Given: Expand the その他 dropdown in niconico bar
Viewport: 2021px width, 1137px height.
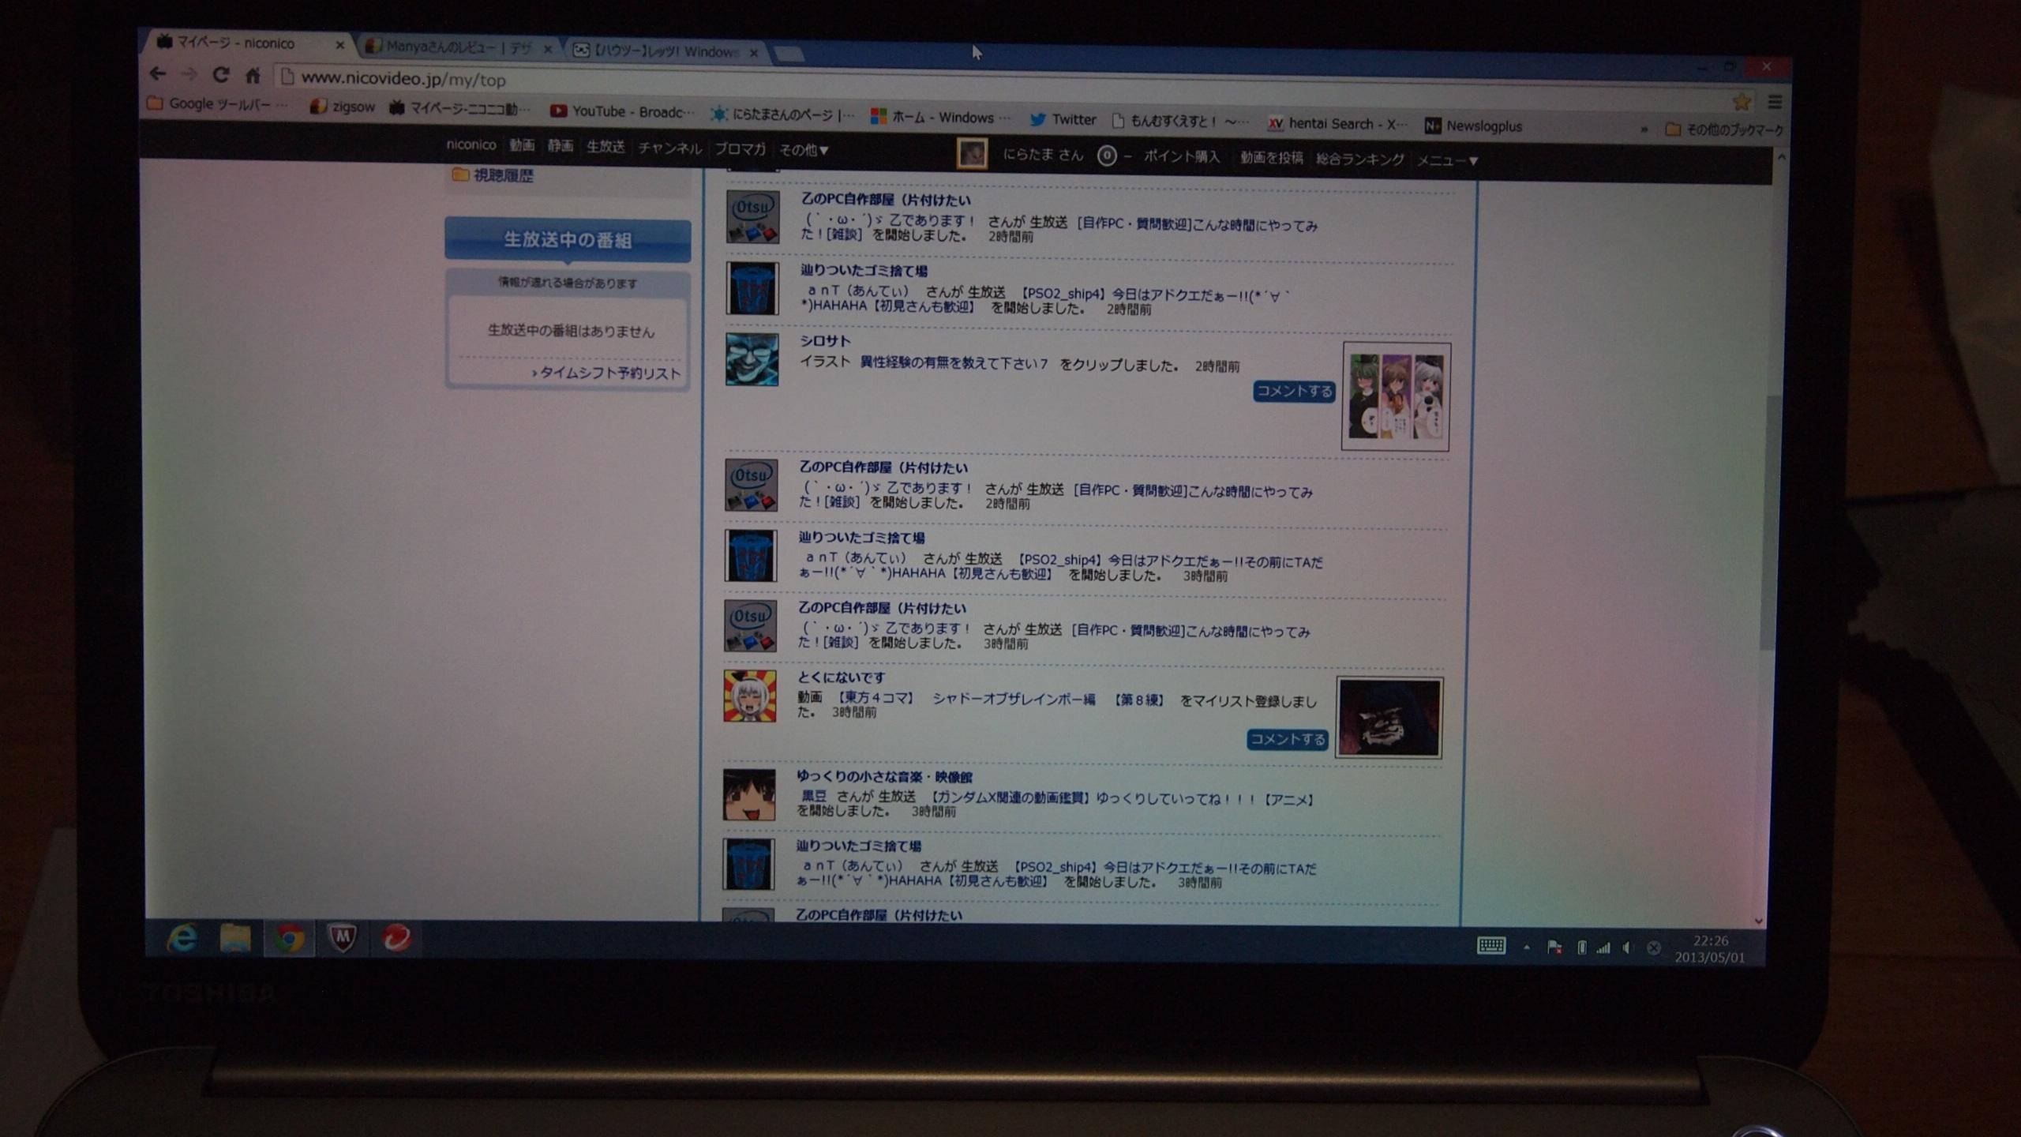Looking at the screenshot, I should [x=804, y=150].
